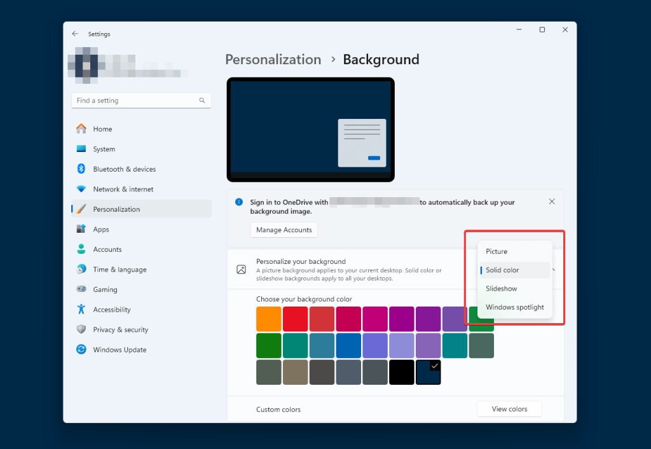Open custom colors via View colors
Screen dimensions: 651x449
(509, 409)
